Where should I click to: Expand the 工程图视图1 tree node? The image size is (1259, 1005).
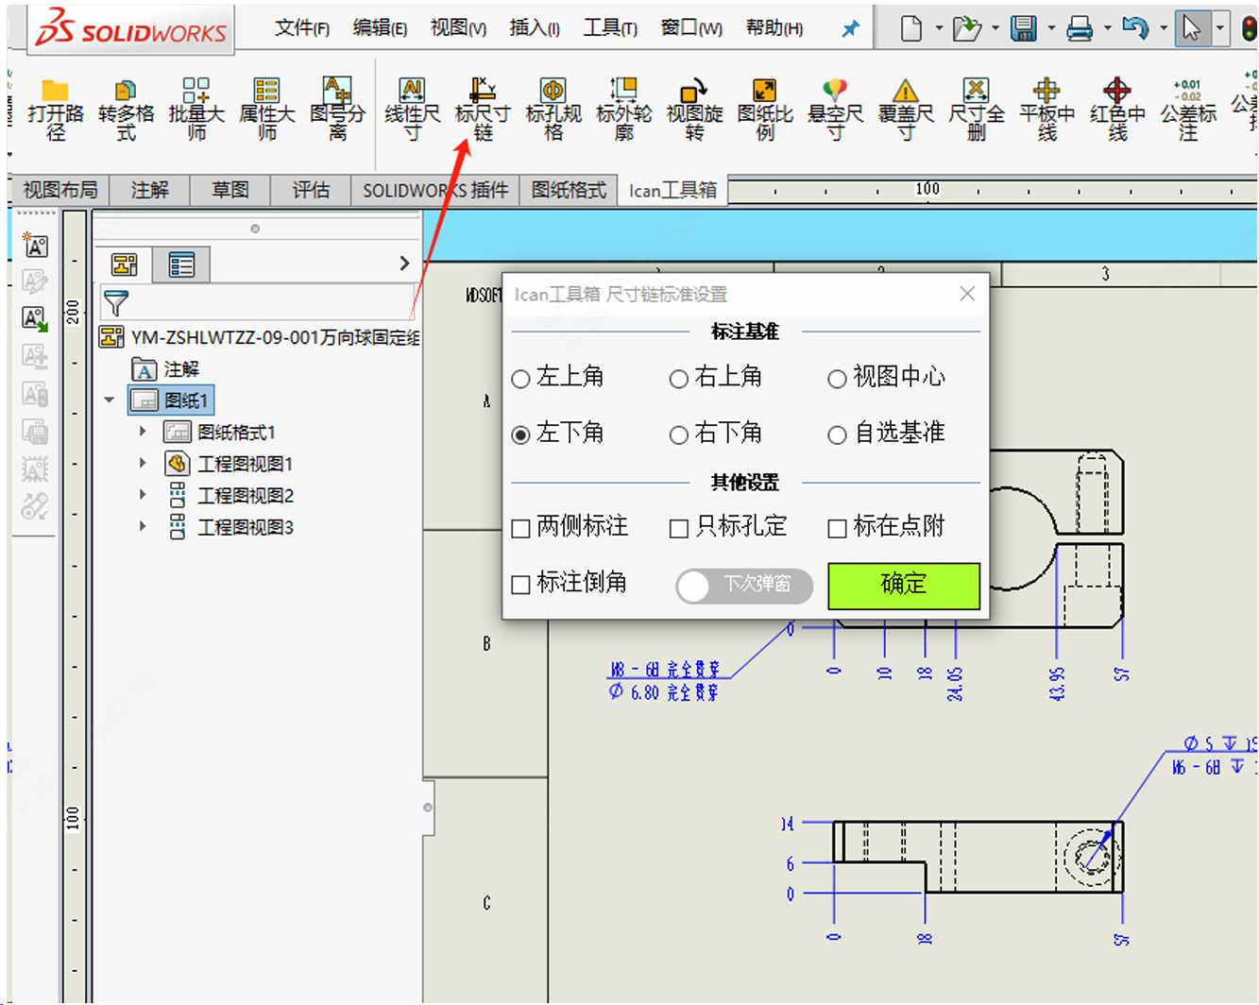pos(143,464)
